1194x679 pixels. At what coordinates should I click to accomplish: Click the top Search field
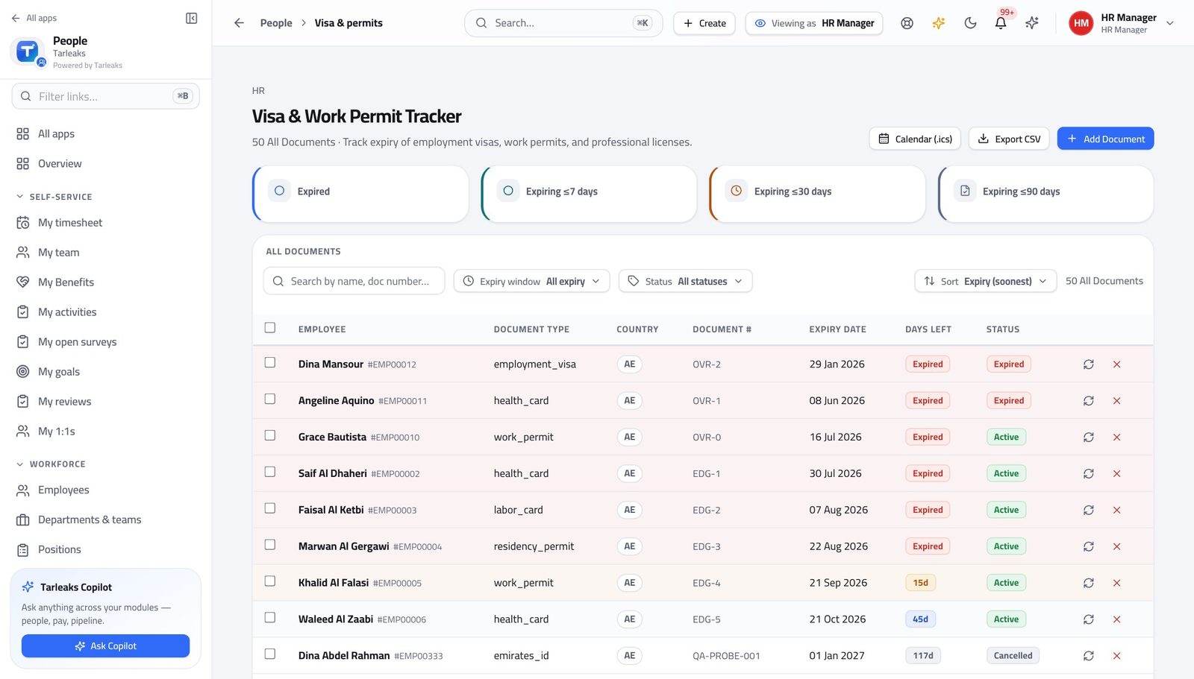[x=563, y=23]
